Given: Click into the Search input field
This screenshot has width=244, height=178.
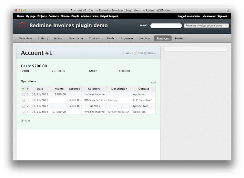Looking at the screenshot, I should coord(166,26).
